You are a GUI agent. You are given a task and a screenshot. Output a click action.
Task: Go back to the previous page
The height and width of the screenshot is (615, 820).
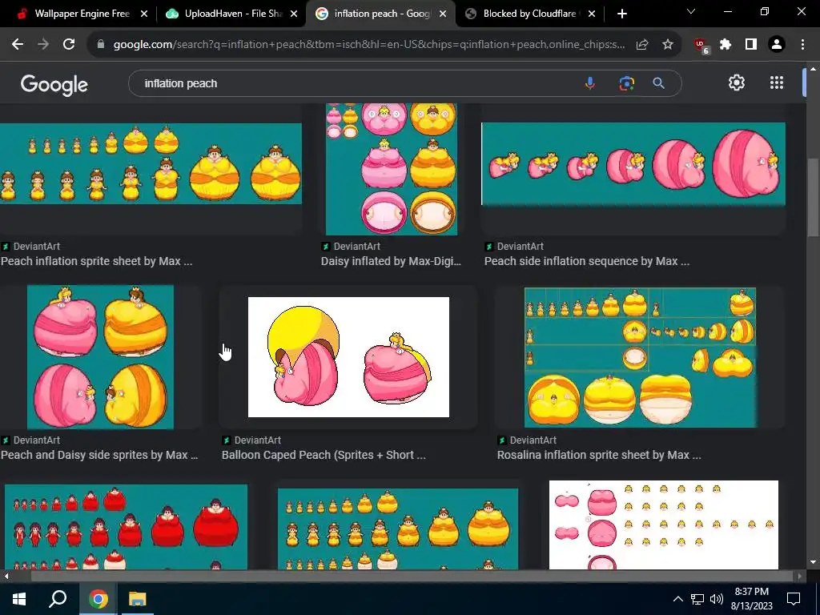[18, 45]
